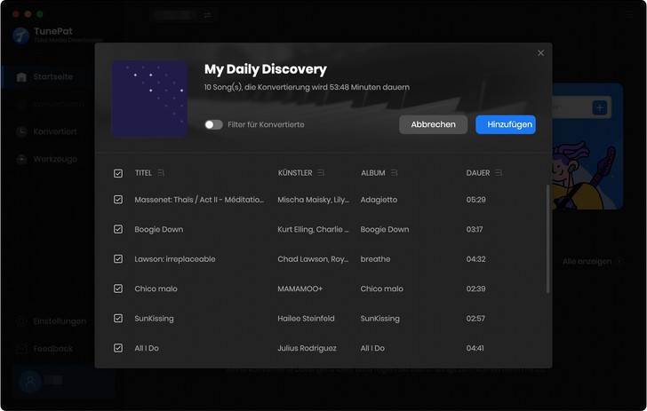Close the My Daily Discovery dialog
The image size is (647, 411).
click(540, 53)
